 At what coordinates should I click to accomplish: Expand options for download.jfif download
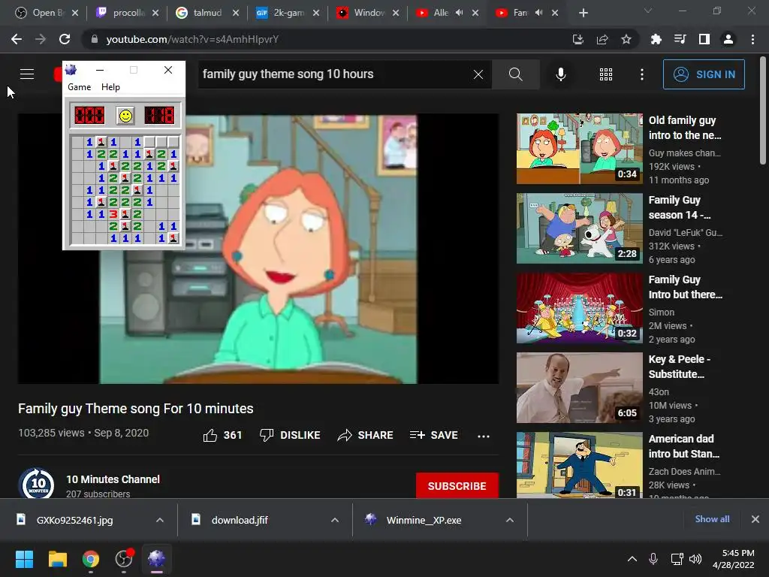pos(335,520)
